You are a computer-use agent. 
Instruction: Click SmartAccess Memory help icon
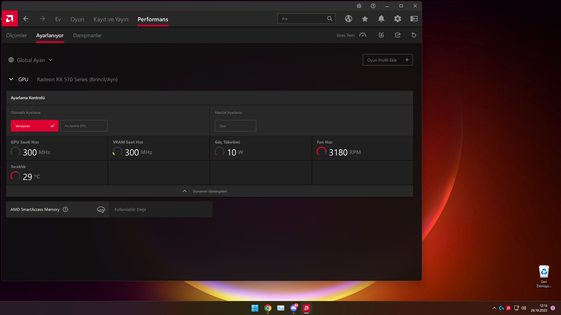click(x=65, y=209)
